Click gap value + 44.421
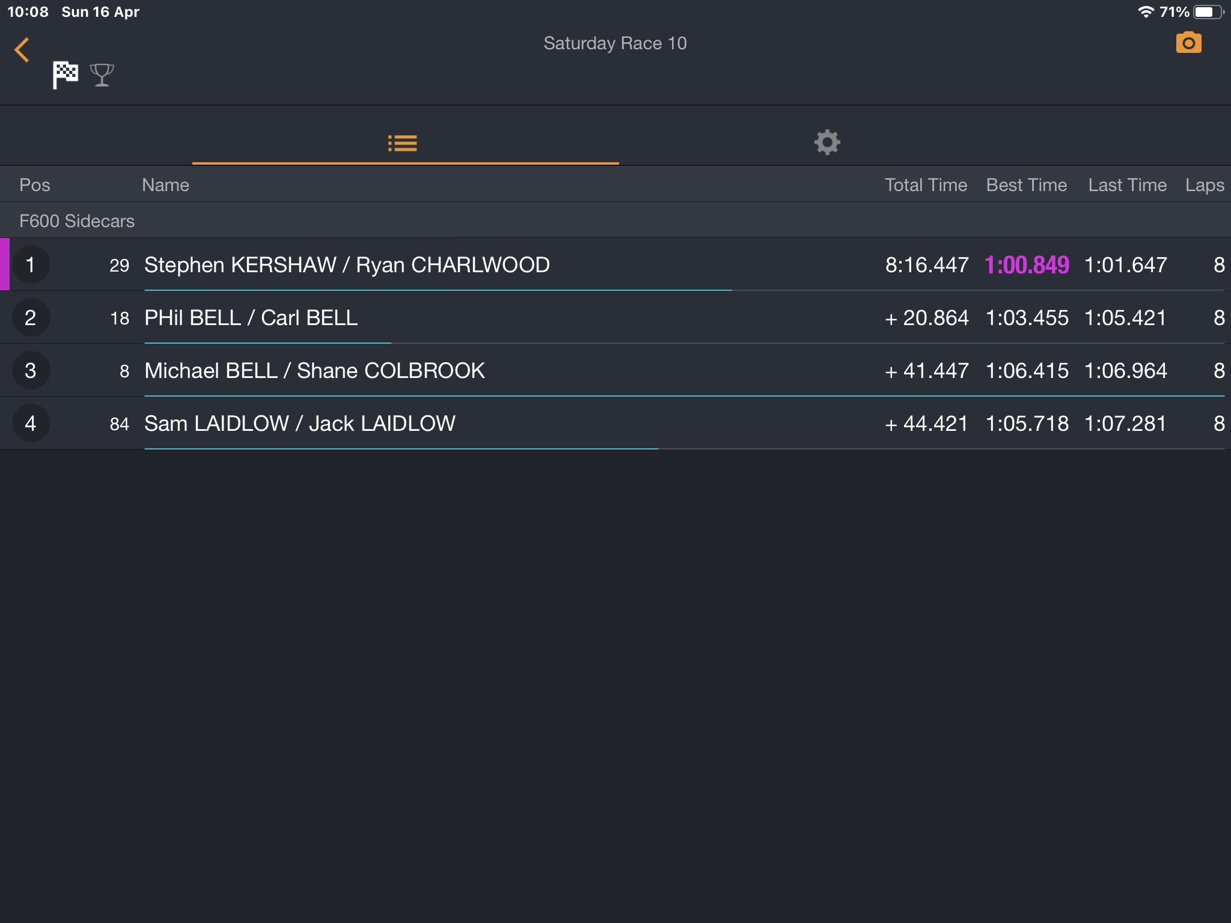The width and height of the screenshot is (1231, 923). [927, 424]
